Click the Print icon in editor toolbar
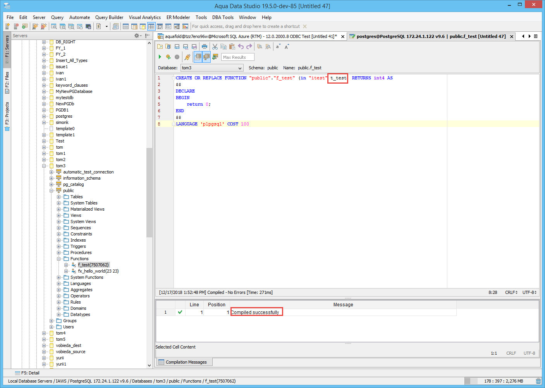This screenshot has width=545, height=388. 205,46
